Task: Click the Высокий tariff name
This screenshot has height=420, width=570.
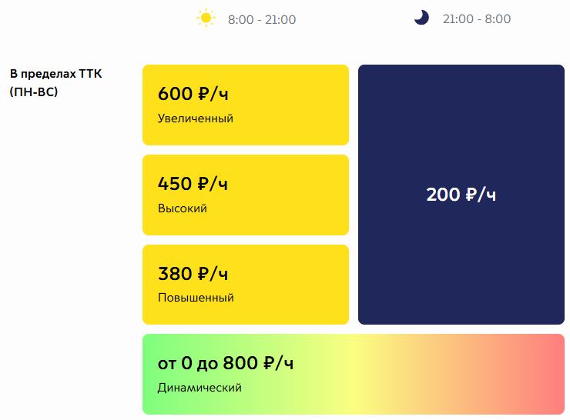Action: 183,208
